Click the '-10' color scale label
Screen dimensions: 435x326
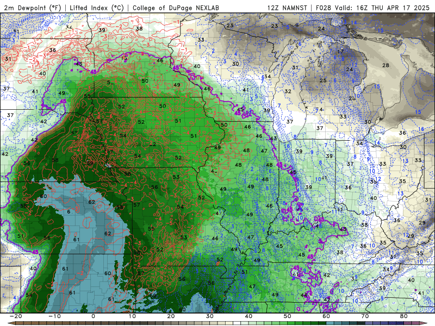point(54,316)
